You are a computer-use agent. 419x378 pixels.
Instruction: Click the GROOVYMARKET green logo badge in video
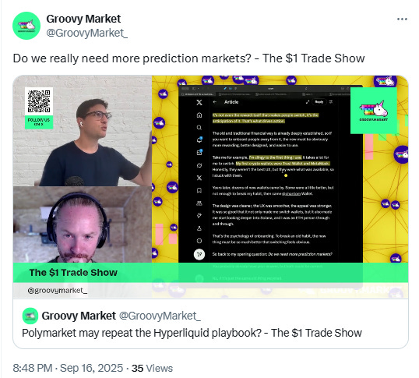[x=374, y=111]
